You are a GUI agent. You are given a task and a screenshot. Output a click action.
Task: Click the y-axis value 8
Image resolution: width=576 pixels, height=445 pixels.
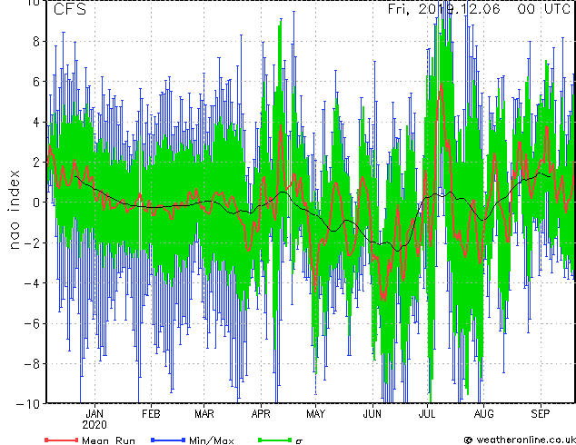(x=36, y=42)
